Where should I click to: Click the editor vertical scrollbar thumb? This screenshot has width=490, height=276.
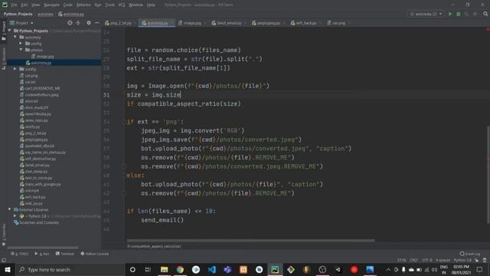tap(488, 175)
